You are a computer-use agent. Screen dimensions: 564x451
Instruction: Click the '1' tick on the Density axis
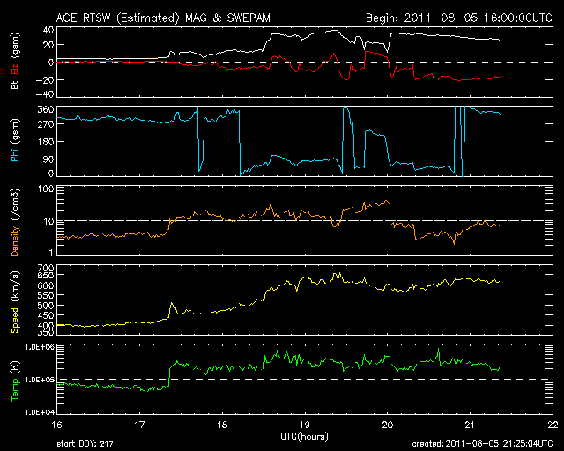(51, 253)
